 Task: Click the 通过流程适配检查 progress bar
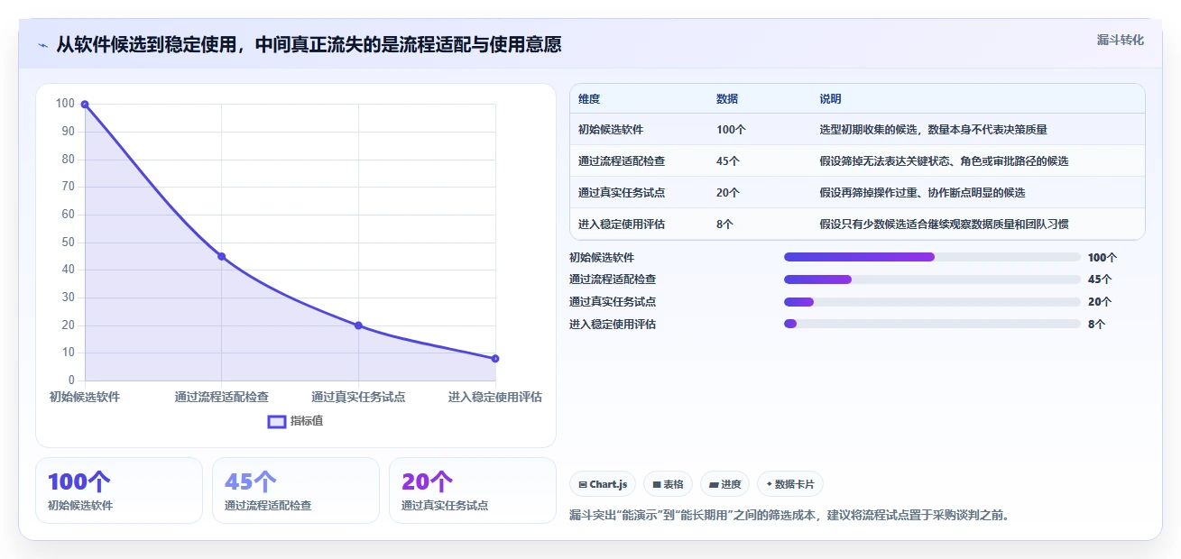coord(932,279)
